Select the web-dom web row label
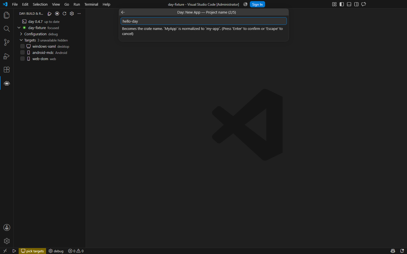 click(44, 59)
